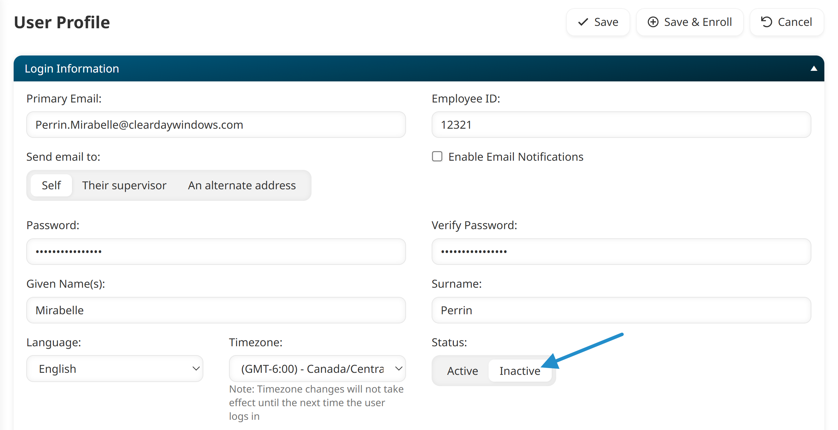Choose Their supervisor email option
The height and width of the screenshot is (430, 838).
[x=124, y=186]
